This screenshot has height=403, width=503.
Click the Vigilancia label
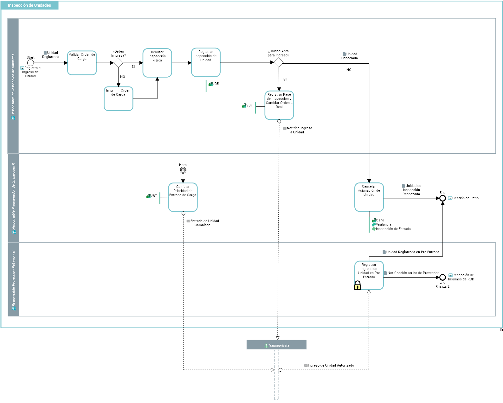[384, 225]
